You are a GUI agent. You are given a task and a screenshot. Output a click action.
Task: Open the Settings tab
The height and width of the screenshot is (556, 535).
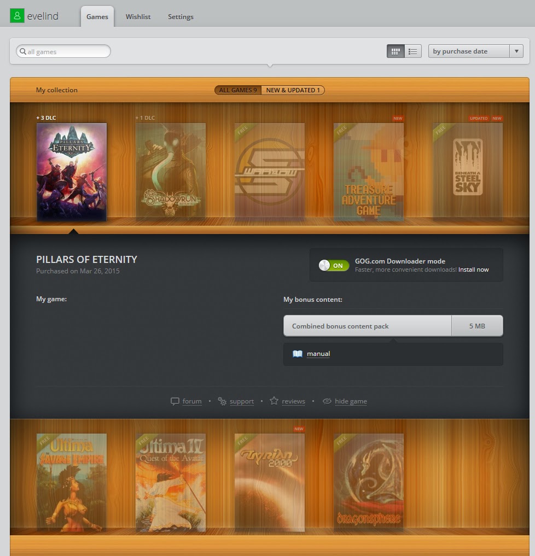pyautogui.click(x=181, y=16)
